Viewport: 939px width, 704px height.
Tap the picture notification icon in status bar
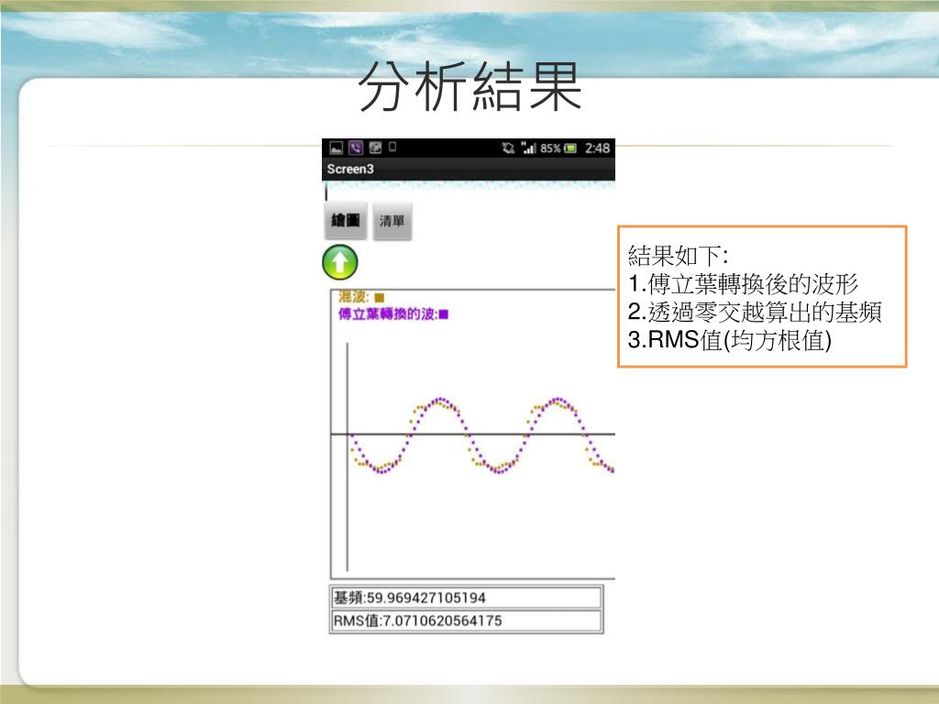[337, 148]
